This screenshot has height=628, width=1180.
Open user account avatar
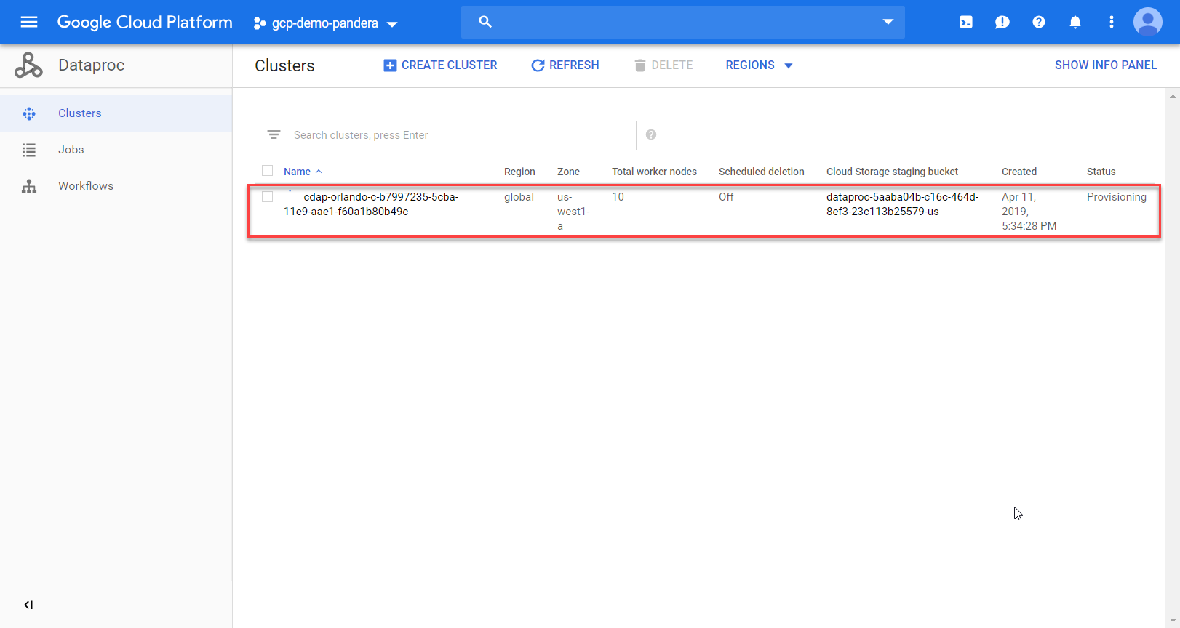pyautogui.click(x=1147, y=22)
